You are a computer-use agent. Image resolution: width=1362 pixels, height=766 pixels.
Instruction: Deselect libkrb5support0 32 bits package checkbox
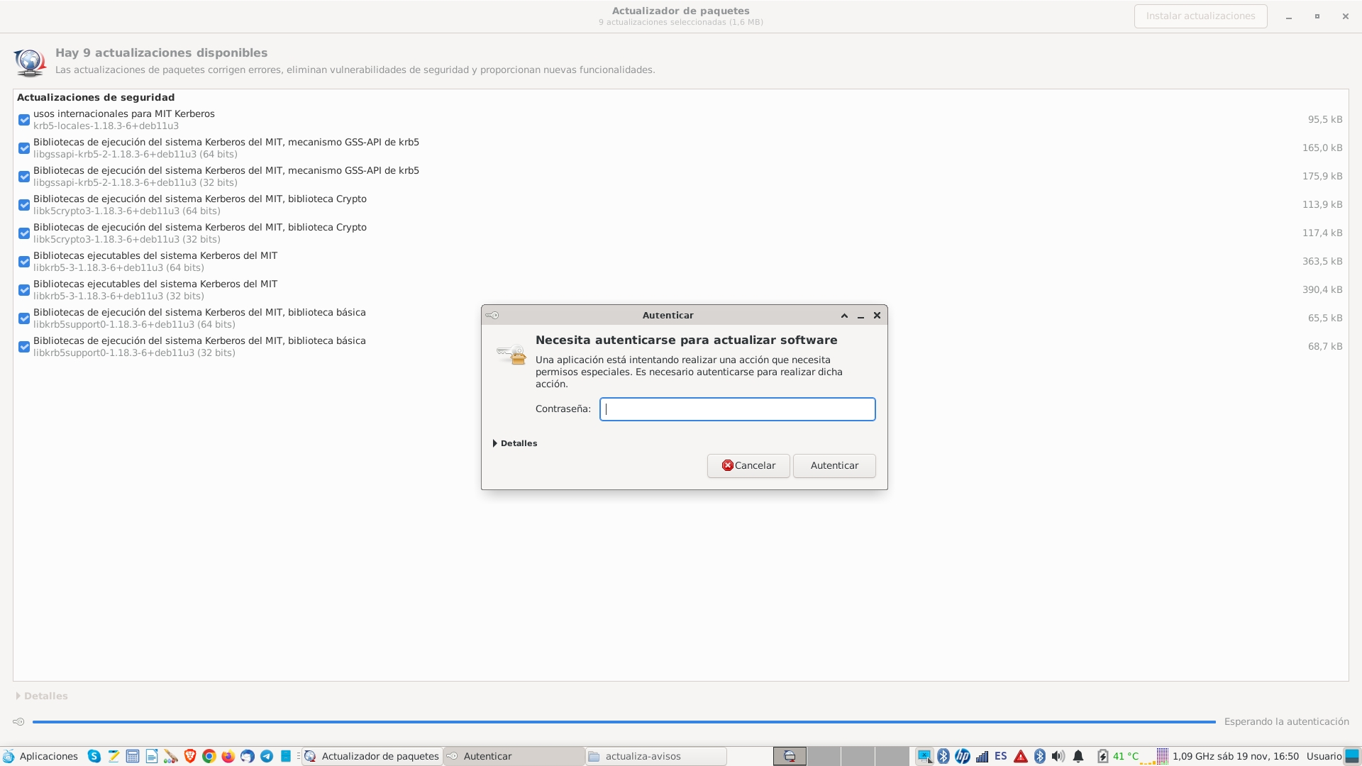click(x=24, y=347)
